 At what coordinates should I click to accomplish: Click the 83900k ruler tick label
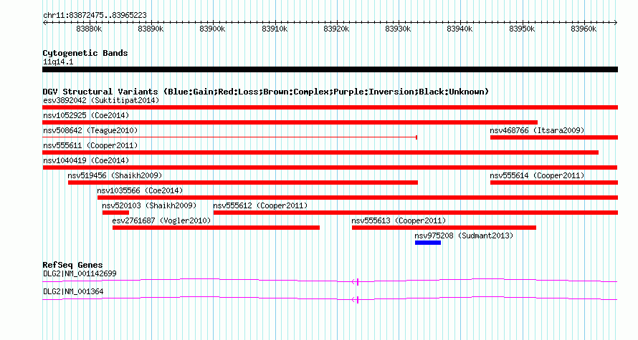point(212,29)
